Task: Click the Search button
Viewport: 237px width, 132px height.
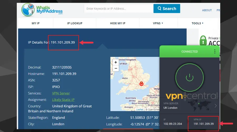Action: click(x=167, y=8)
